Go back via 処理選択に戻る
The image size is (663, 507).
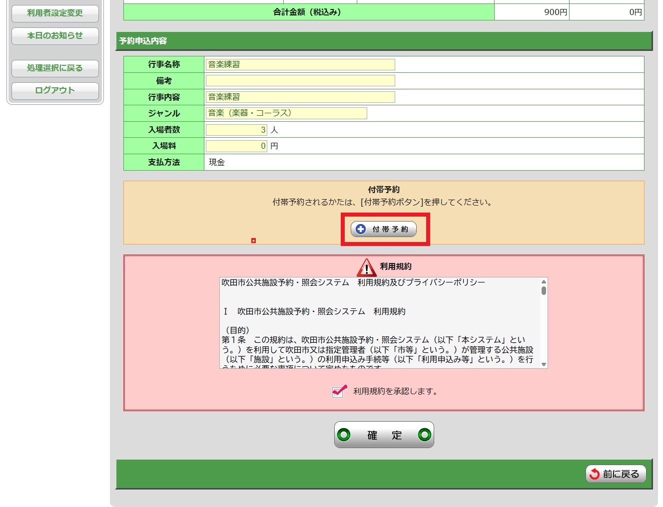pyautogui.click(x=55, y=68)
